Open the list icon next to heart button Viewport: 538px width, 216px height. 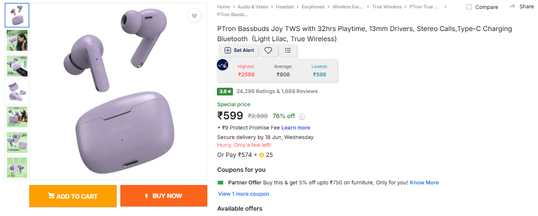288,51
